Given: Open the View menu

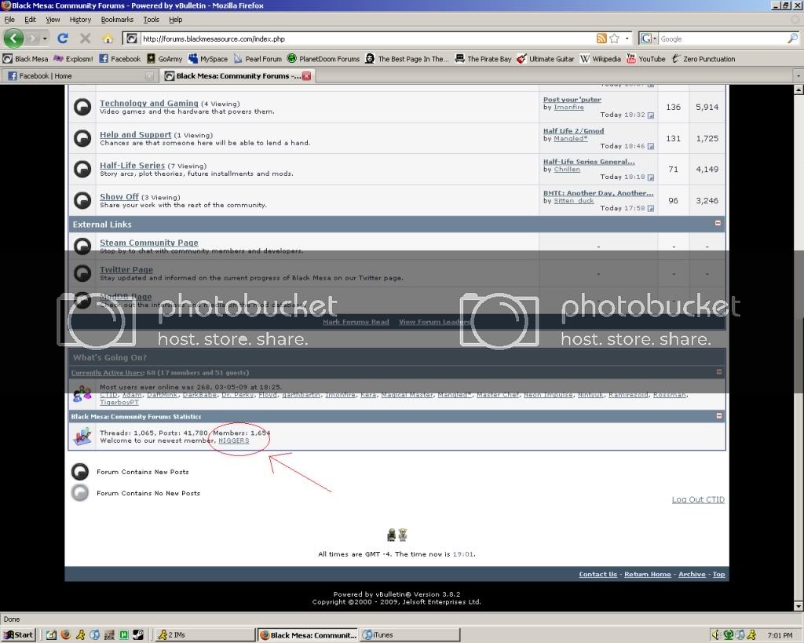Looking at the screenshot, I should pyautogui.click(x=53, y=20).
